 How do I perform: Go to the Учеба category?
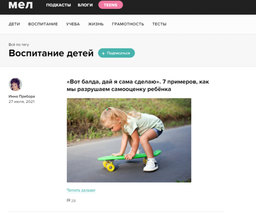(x=73, y=24)
